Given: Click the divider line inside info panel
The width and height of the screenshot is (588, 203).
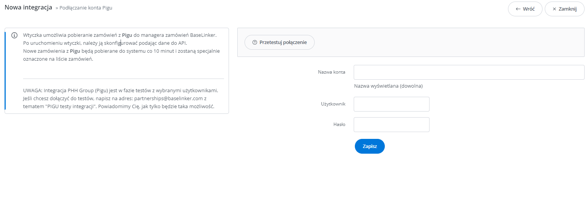Looking at the screenshot, I should pos(124,79).
